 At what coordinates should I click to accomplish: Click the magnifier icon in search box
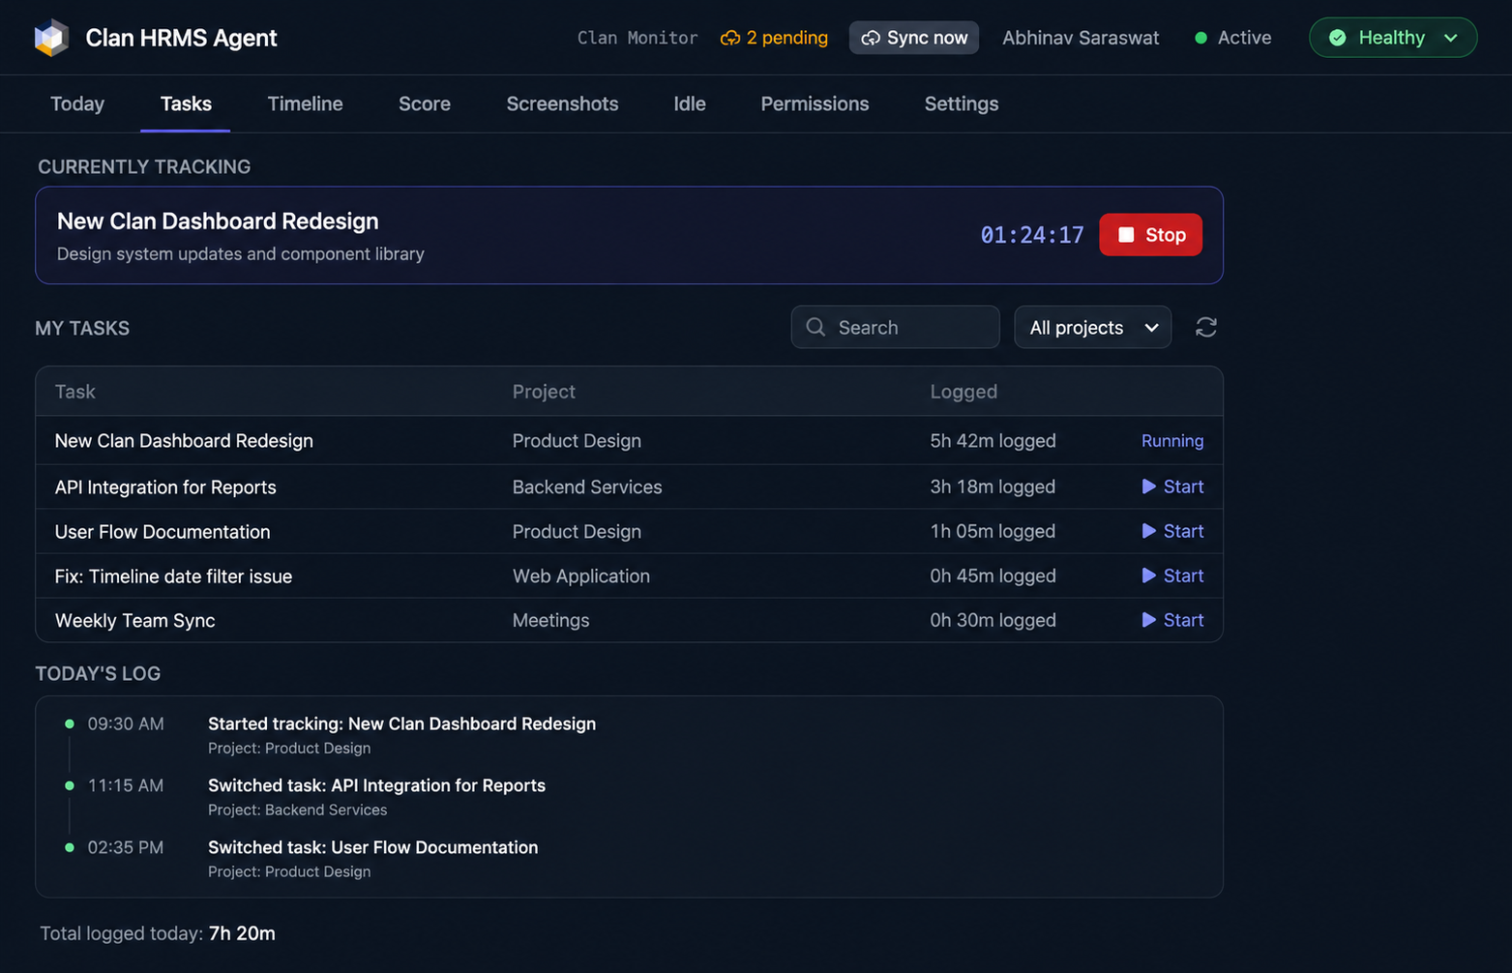[x=815, y=327]
